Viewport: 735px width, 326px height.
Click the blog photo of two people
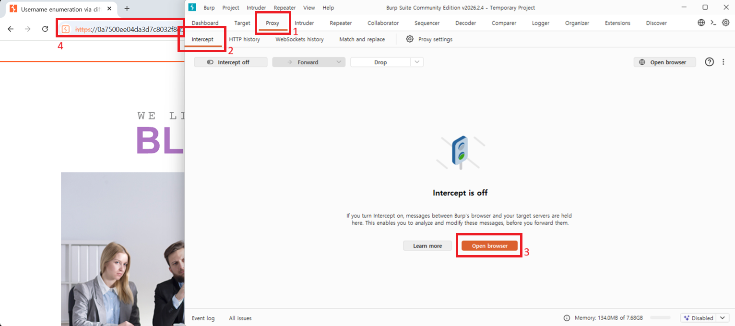123,249
